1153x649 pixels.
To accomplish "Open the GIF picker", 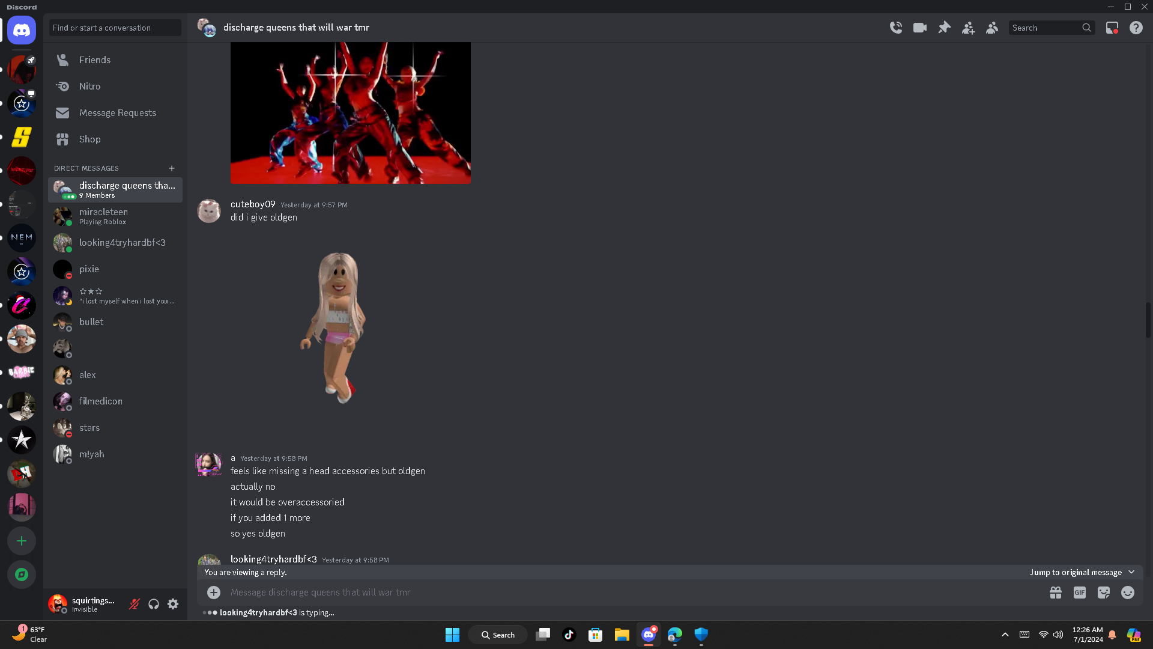I will [x=1080, y=593].
